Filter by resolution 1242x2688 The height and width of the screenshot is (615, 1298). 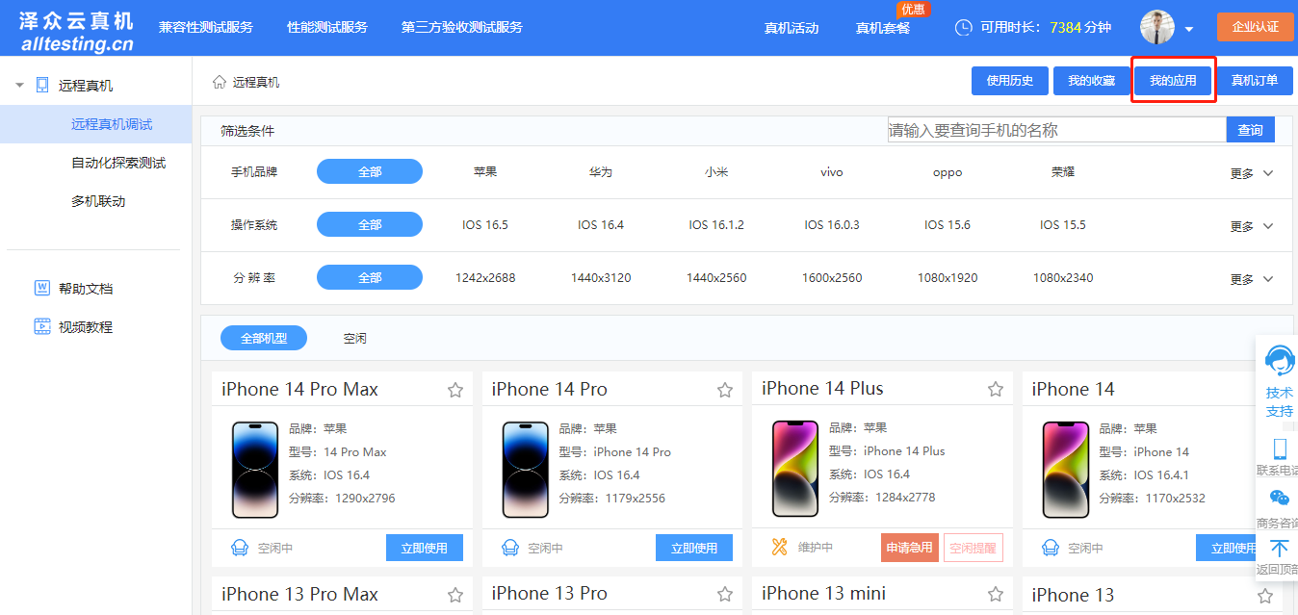coord(485,278)
